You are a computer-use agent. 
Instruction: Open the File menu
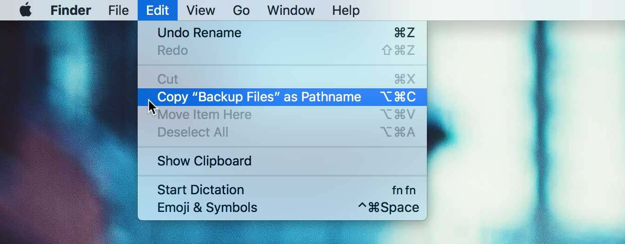[x=118, y=10]
